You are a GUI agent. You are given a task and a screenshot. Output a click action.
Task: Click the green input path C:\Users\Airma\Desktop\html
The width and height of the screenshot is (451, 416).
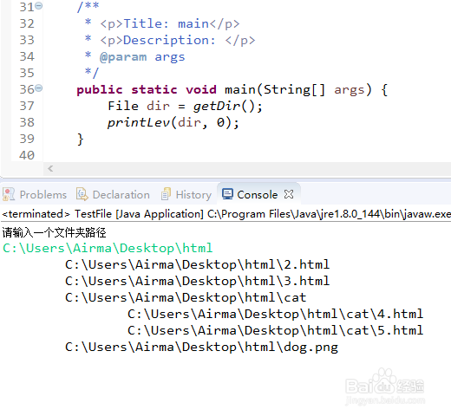[x=108, y=248]
